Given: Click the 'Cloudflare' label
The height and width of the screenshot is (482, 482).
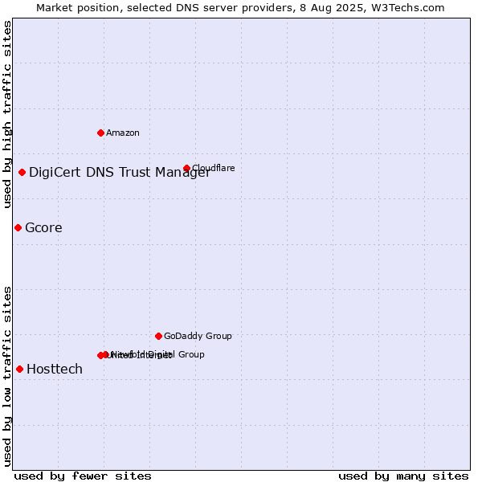Looking at the screenshot, I should tap(214, 168).
